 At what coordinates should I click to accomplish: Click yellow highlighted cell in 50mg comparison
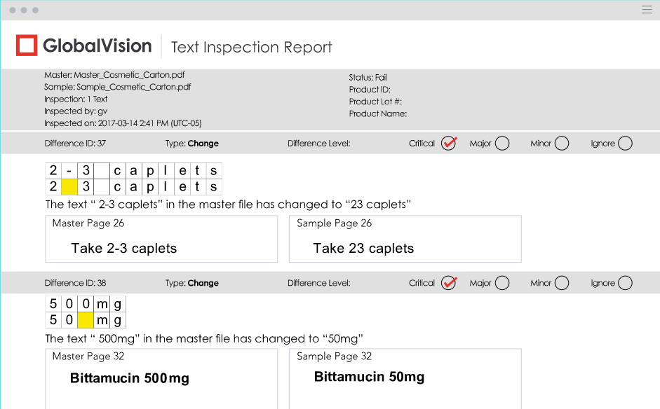86,321
